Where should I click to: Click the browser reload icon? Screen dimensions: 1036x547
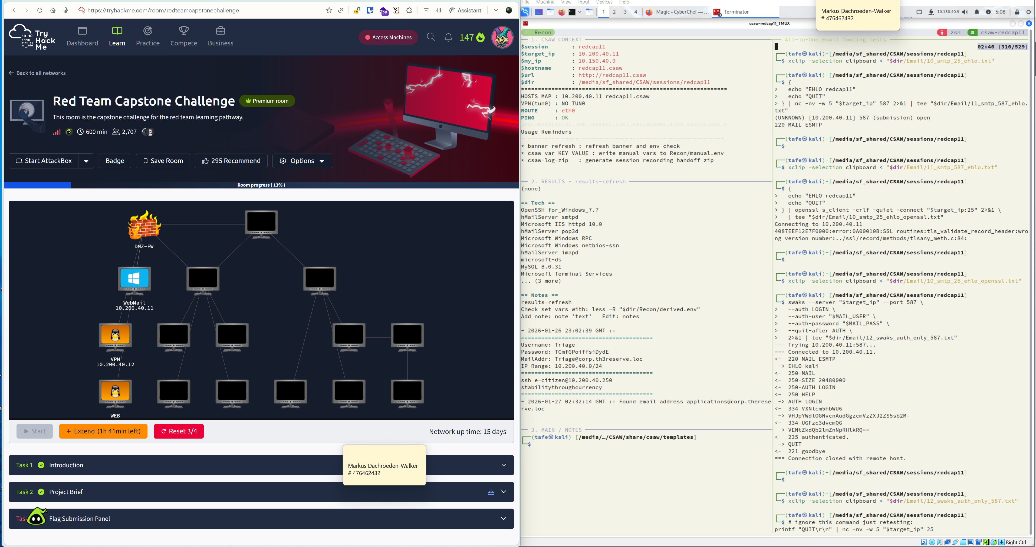40,11
